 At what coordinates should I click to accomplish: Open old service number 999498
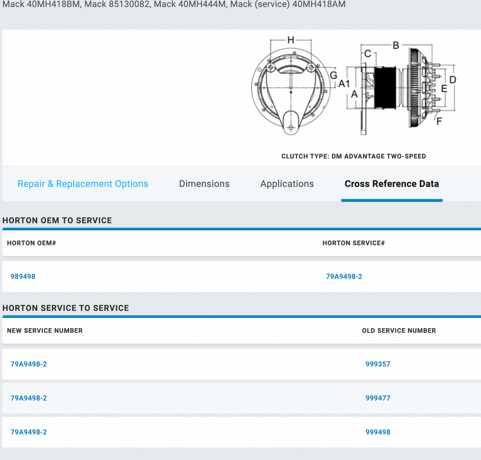pyautogui.click(x=378, y=432)
